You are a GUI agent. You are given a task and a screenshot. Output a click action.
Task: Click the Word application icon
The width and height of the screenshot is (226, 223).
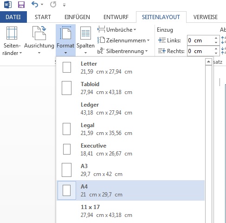[8, 5]
